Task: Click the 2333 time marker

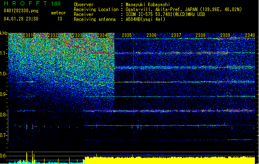Action: click(x=77, y=35)
